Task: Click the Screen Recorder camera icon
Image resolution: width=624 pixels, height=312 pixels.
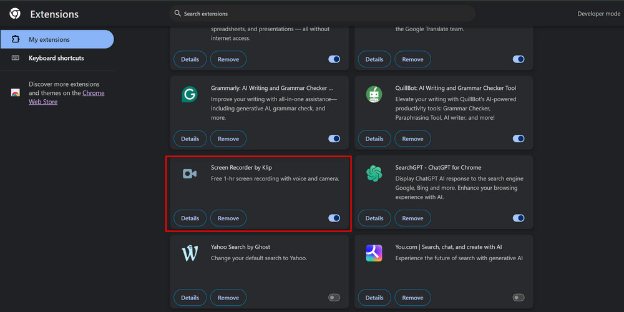Action: point(190,173)
